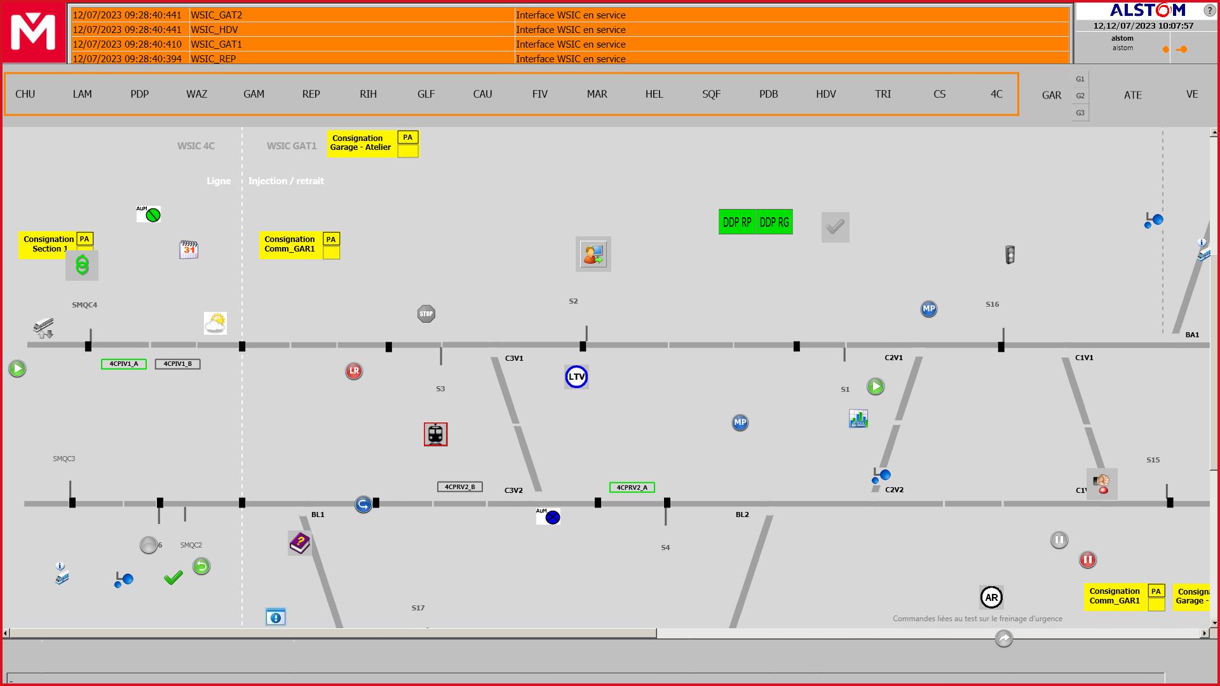Screen dimensions: 1220x686
Task: Click the train icon at C3V2 area
Action: [436, 434]
